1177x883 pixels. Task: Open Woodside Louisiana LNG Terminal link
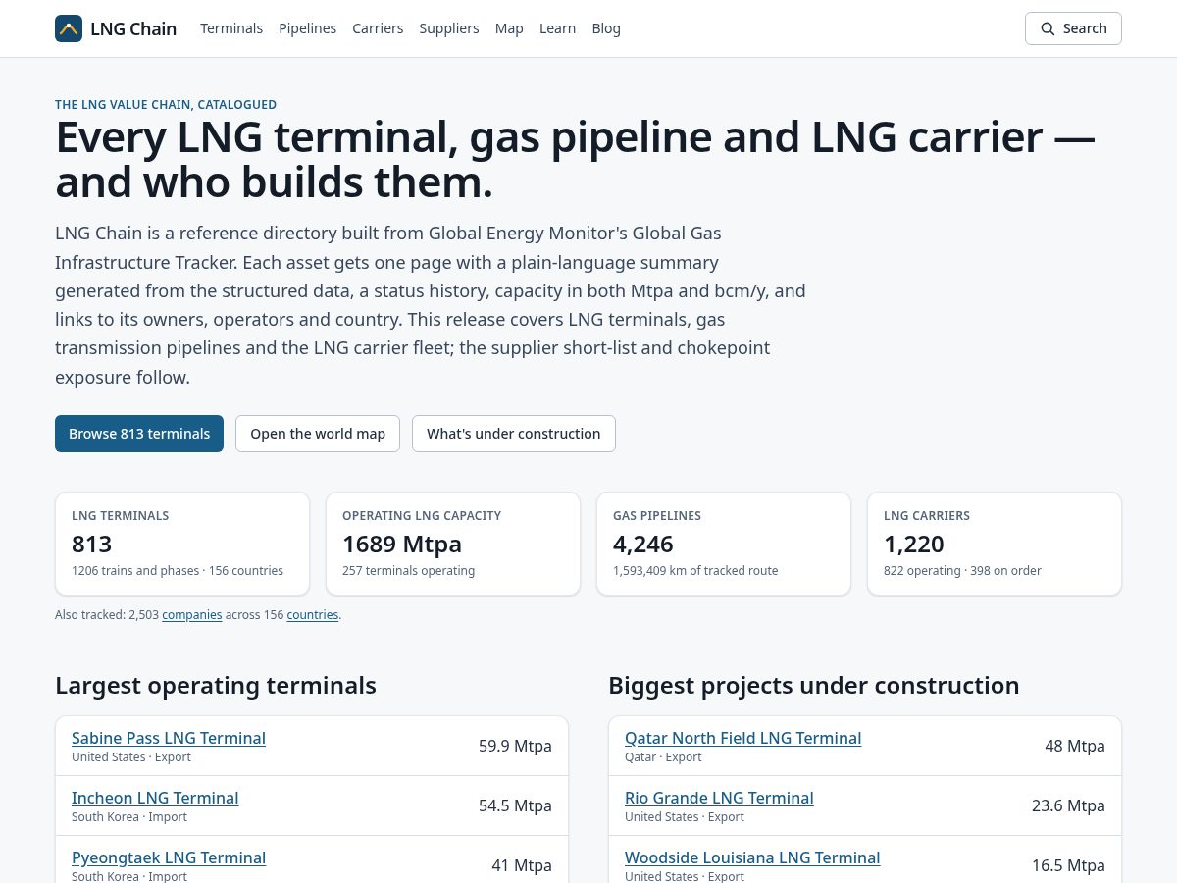(752, 857)
